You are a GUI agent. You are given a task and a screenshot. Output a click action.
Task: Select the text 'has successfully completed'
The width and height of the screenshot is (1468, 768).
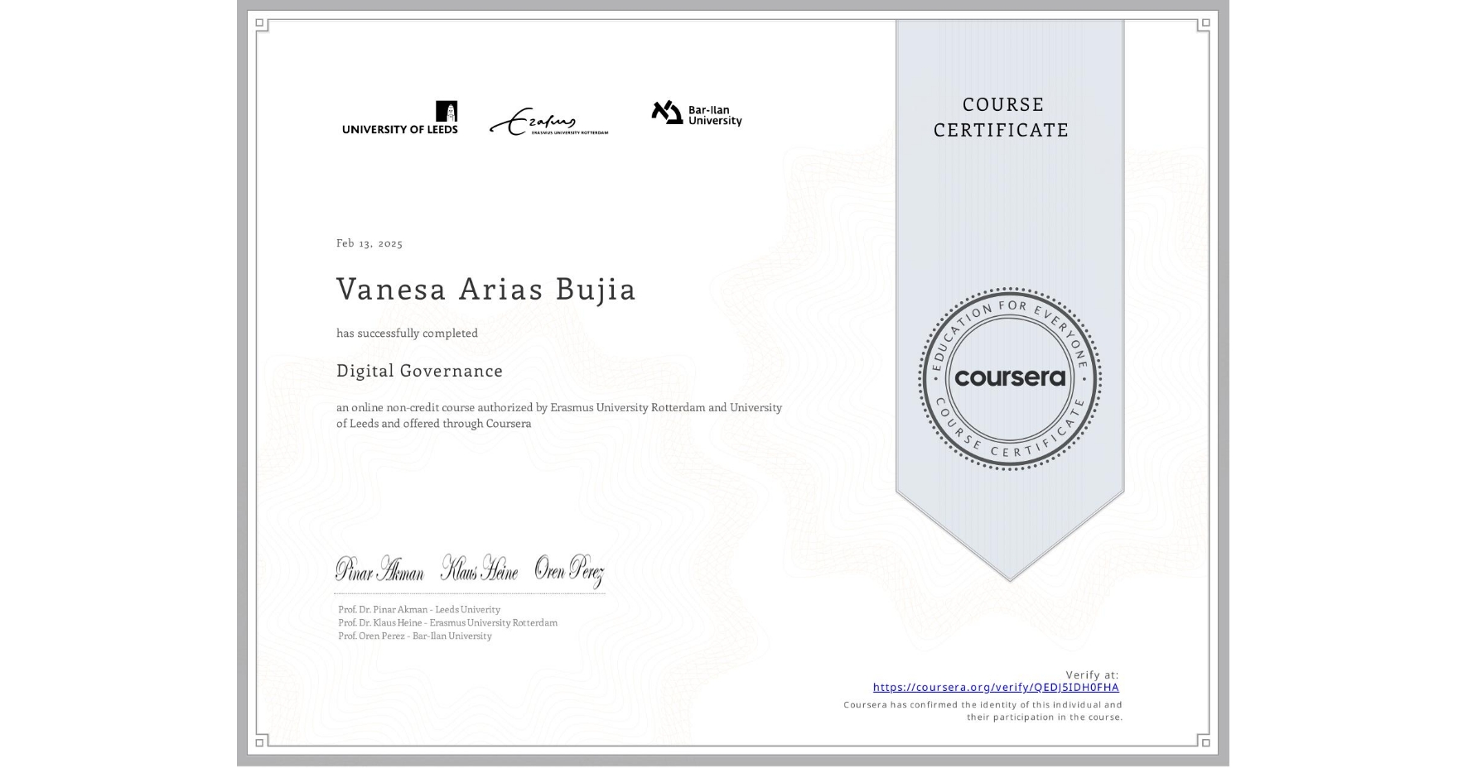[407, 333]
